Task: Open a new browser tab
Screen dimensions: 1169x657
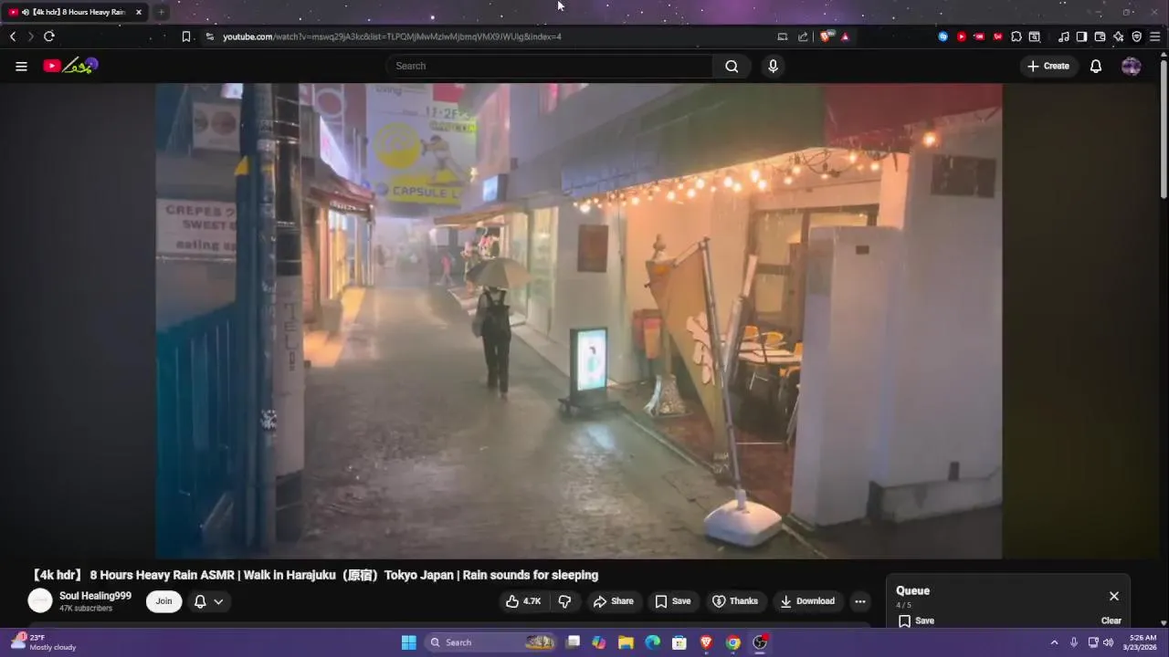Action: click(160, 12)
